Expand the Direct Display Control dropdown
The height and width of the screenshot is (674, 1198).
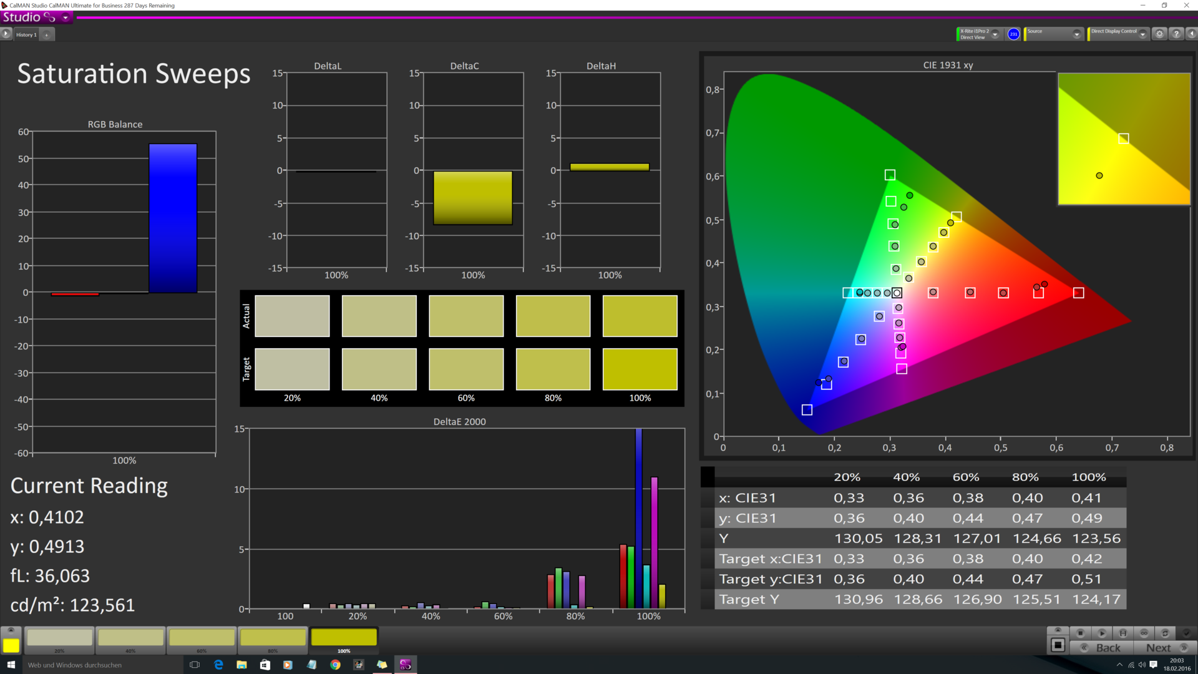point(1142,34)
